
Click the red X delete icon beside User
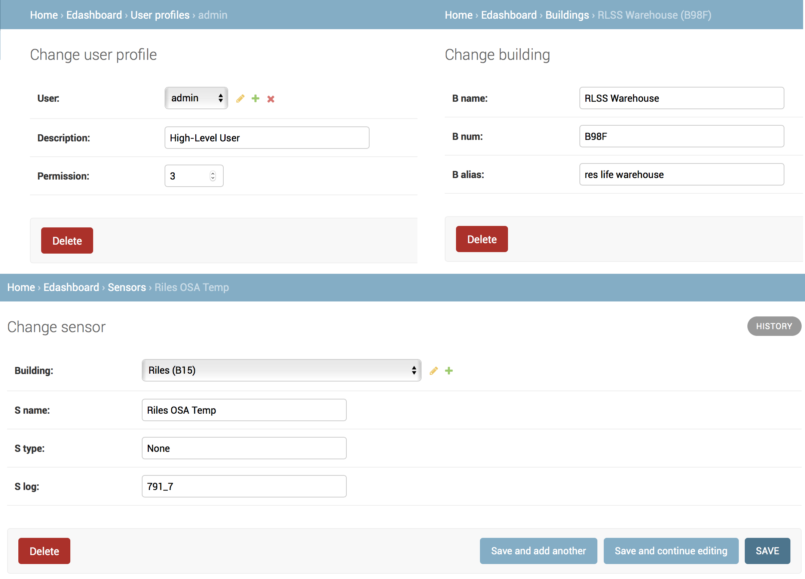pos(271,99)
